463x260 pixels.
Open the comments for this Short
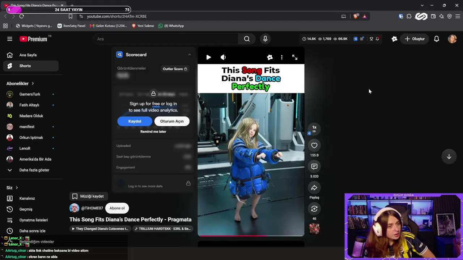[x=314, y=166]
